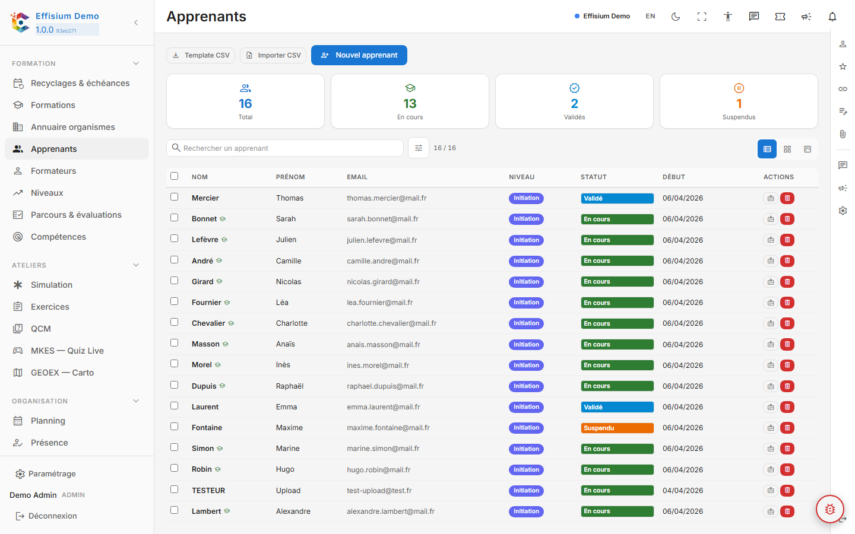Click the En cours stat card
The image size is (855, 534).
410,101
